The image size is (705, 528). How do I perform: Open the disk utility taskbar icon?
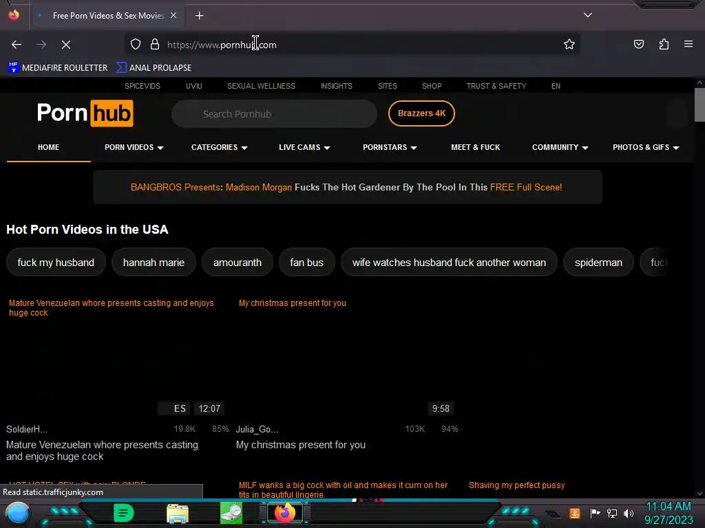(231, 513)
